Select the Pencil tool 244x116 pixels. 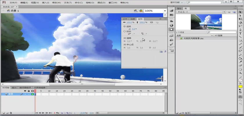(240, 44)
